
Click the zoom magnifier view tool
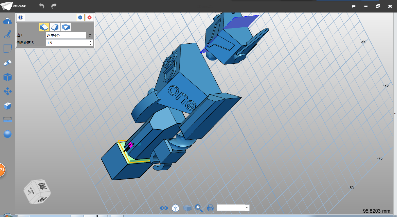pos(199,208)
